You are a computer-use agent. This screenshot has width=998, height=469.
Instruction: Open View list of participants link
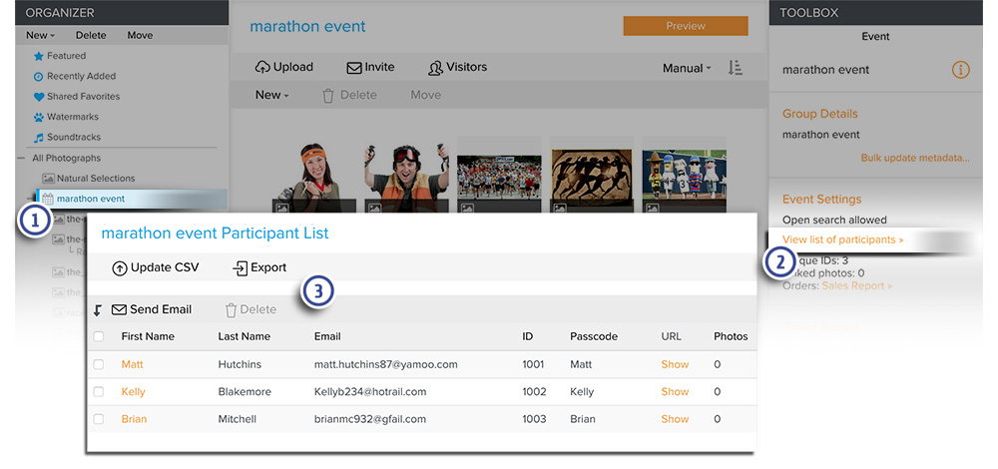tap(842, 239)
